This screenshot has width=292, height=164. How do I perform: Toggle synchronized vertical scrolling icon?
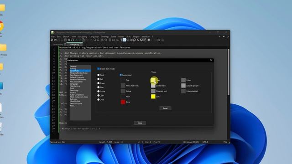(110, 40)
